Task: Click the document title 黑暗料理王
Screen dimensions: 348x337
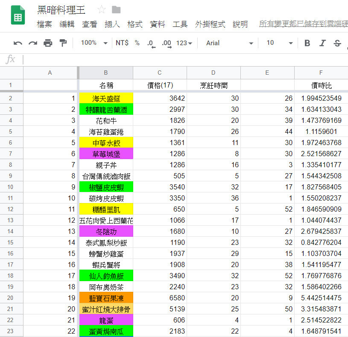Action: [x=61, y=10]
